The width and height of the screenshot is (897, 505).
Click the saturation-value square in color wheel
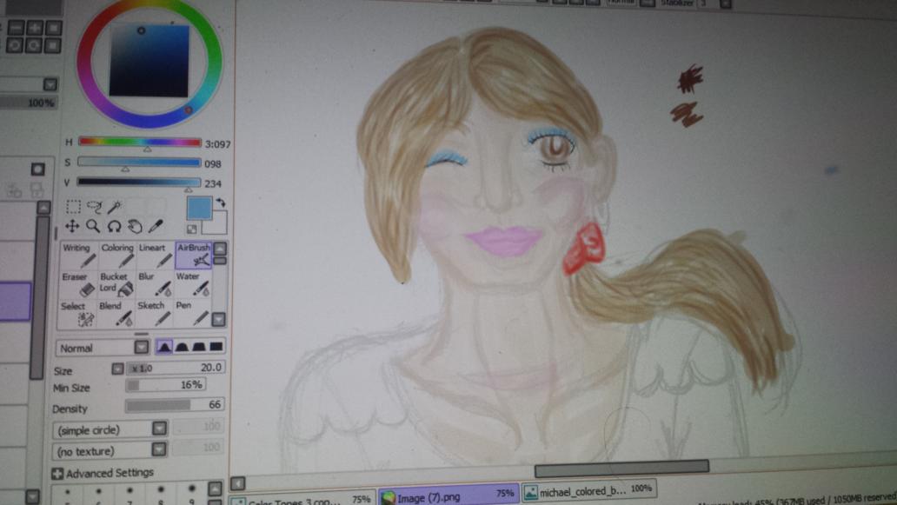click(149, 61)
